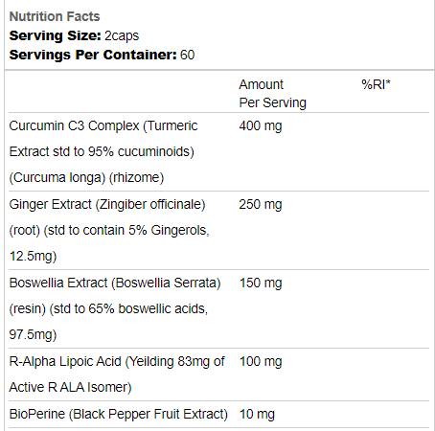Viewport: 435px width, 431px height.
Task: Click the 2caps serving size value
Action: click(x=122, y=36)
